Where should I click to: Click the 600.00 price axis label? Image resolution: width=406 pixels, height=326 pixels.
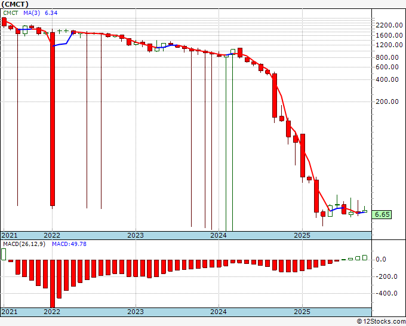(x=387, y=67)
